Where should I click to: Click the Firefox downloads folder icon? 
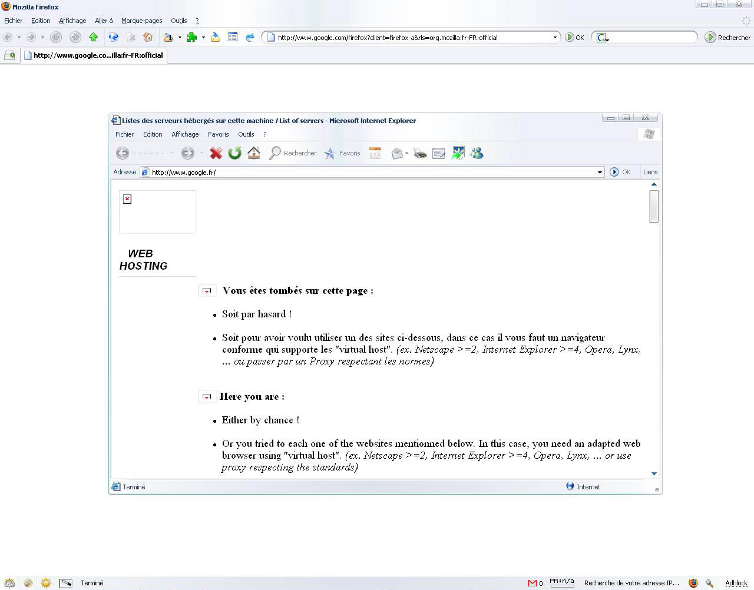pos(216,37)
